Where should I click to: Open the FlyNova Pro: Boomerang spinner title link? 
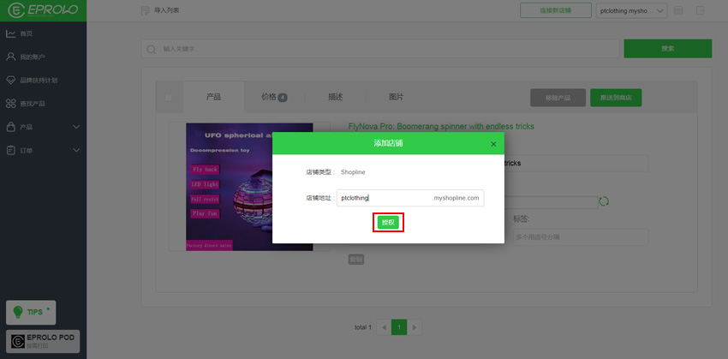click(x=441, y=126)
